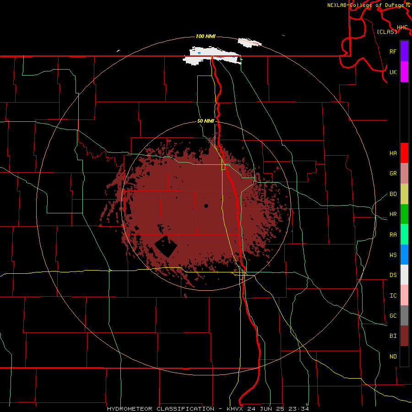The height and width of the screenshot is (412, 412).
Task: Click the large white echo on northern border
Action: tap(212, 56)
